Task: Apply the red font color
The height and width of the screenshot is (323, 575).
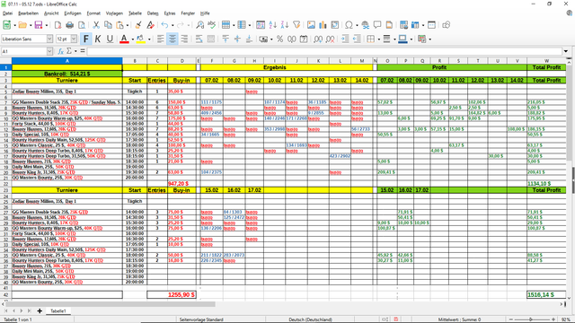Action: (x=124, y=39)
